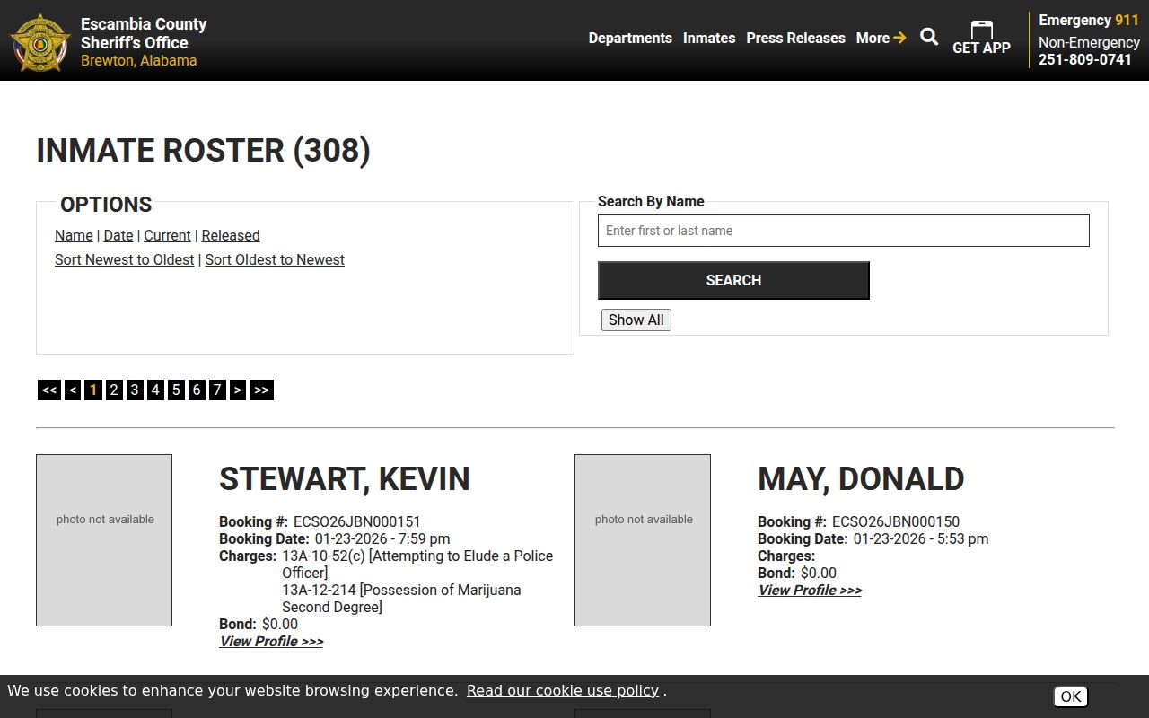Click Donald May's photo placeholder
Screen dimensions: 1149x718
643,539
